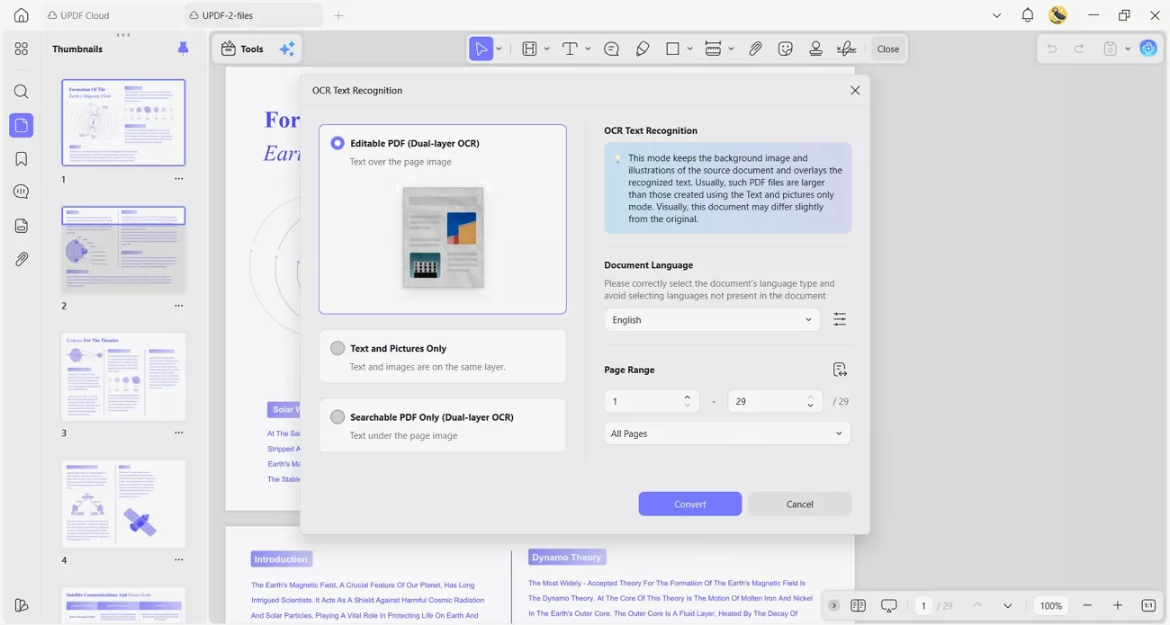This screenshot has width=1170, height=625.
Task: Toggle the two-page reading view icon
Action: (x=859, y=605)
